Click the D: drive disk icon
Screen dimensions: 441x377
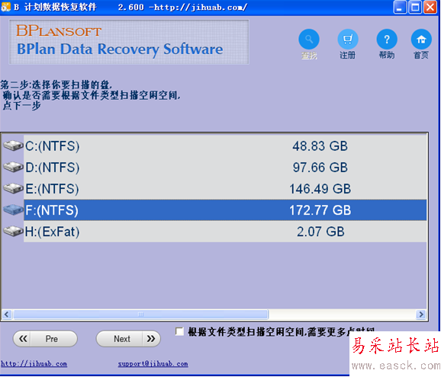[x=13, y=167]
